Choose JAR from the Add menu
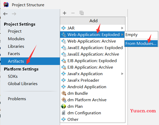Image resolution: width=159 pixels, height=125 pixels. [93, 28]
